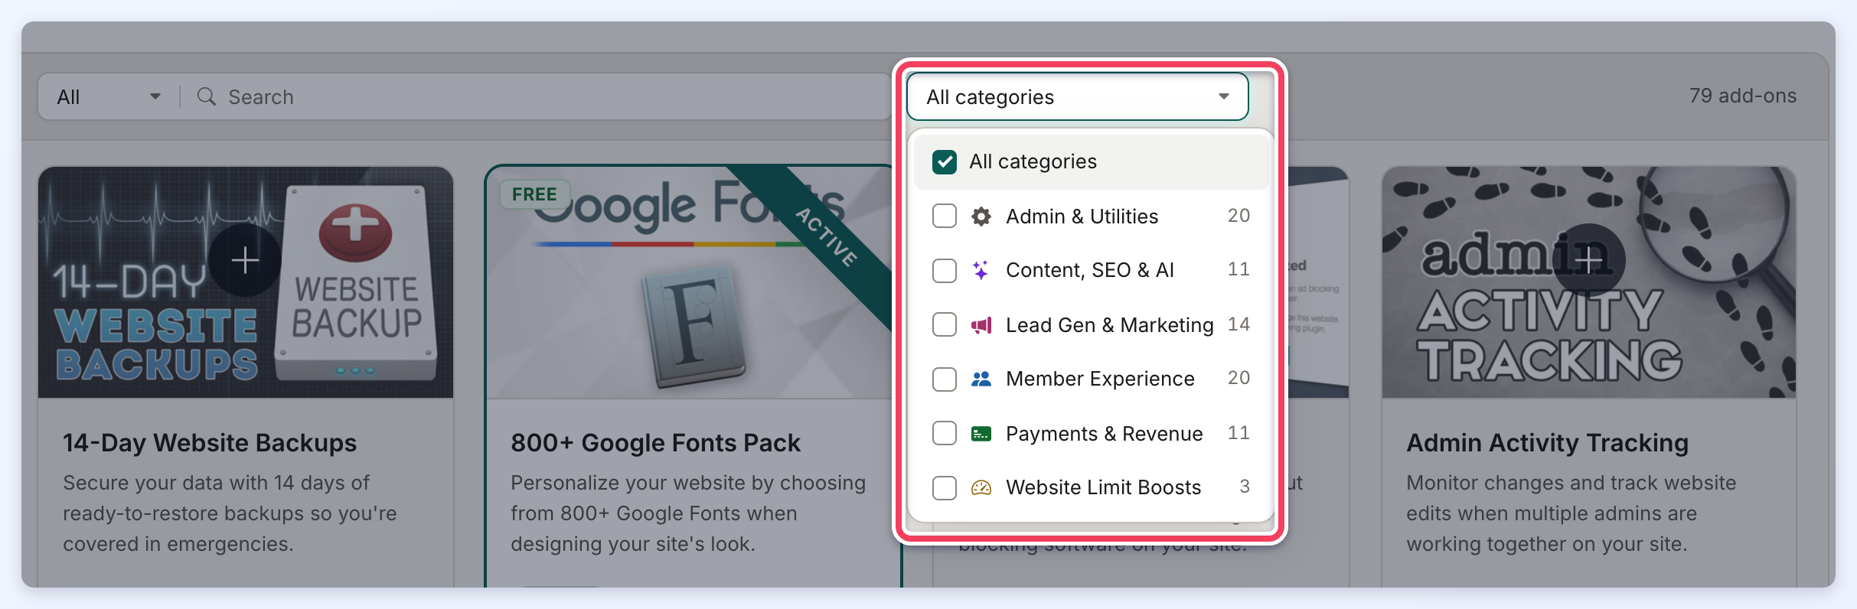Open the Admin Activity Tracking title
The image size is (1857, 609).
pyautogui.click(x=1547, y=443)
